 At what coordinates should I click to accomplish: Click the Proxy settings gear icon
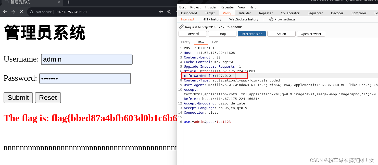[x=271, y=19]
